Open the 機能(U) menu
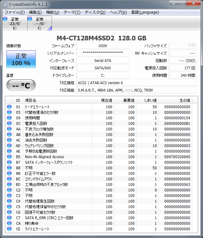This screenshot has height=238, width=203. [53, 12]
